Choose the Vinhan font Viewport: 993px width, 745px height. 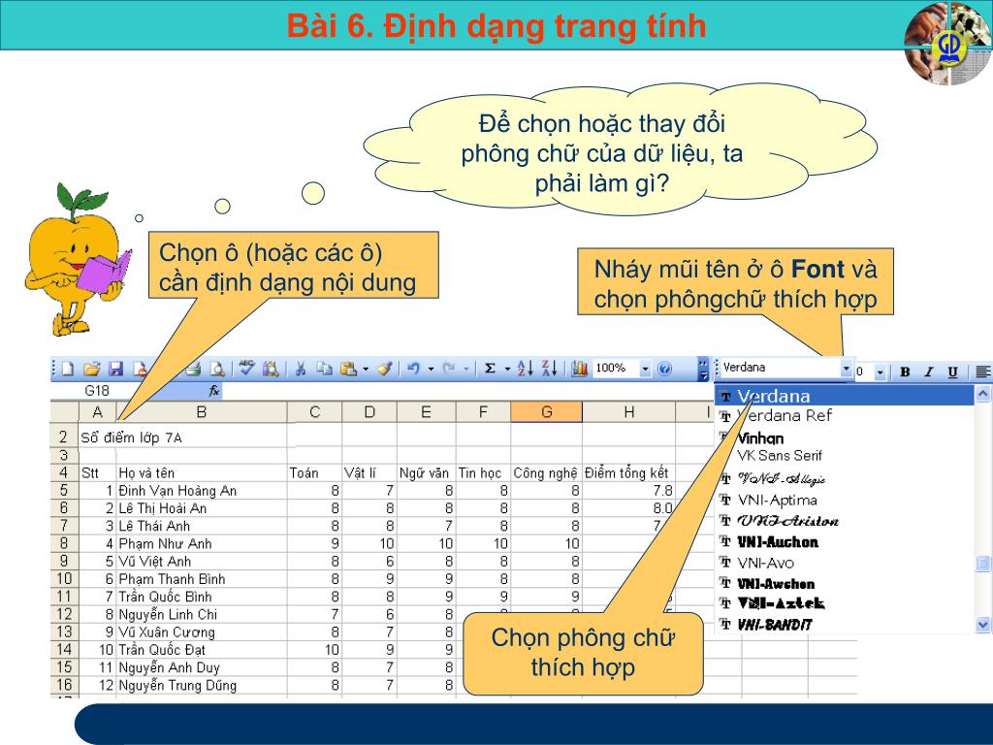point(845,437)
